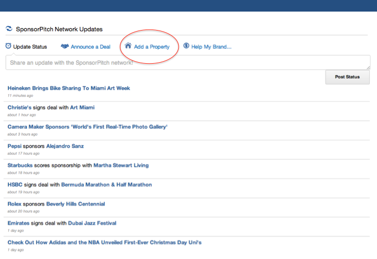Visit the Alejandro Sanz link
Screen dimensions: 377x259
click(x=65, y=146)
